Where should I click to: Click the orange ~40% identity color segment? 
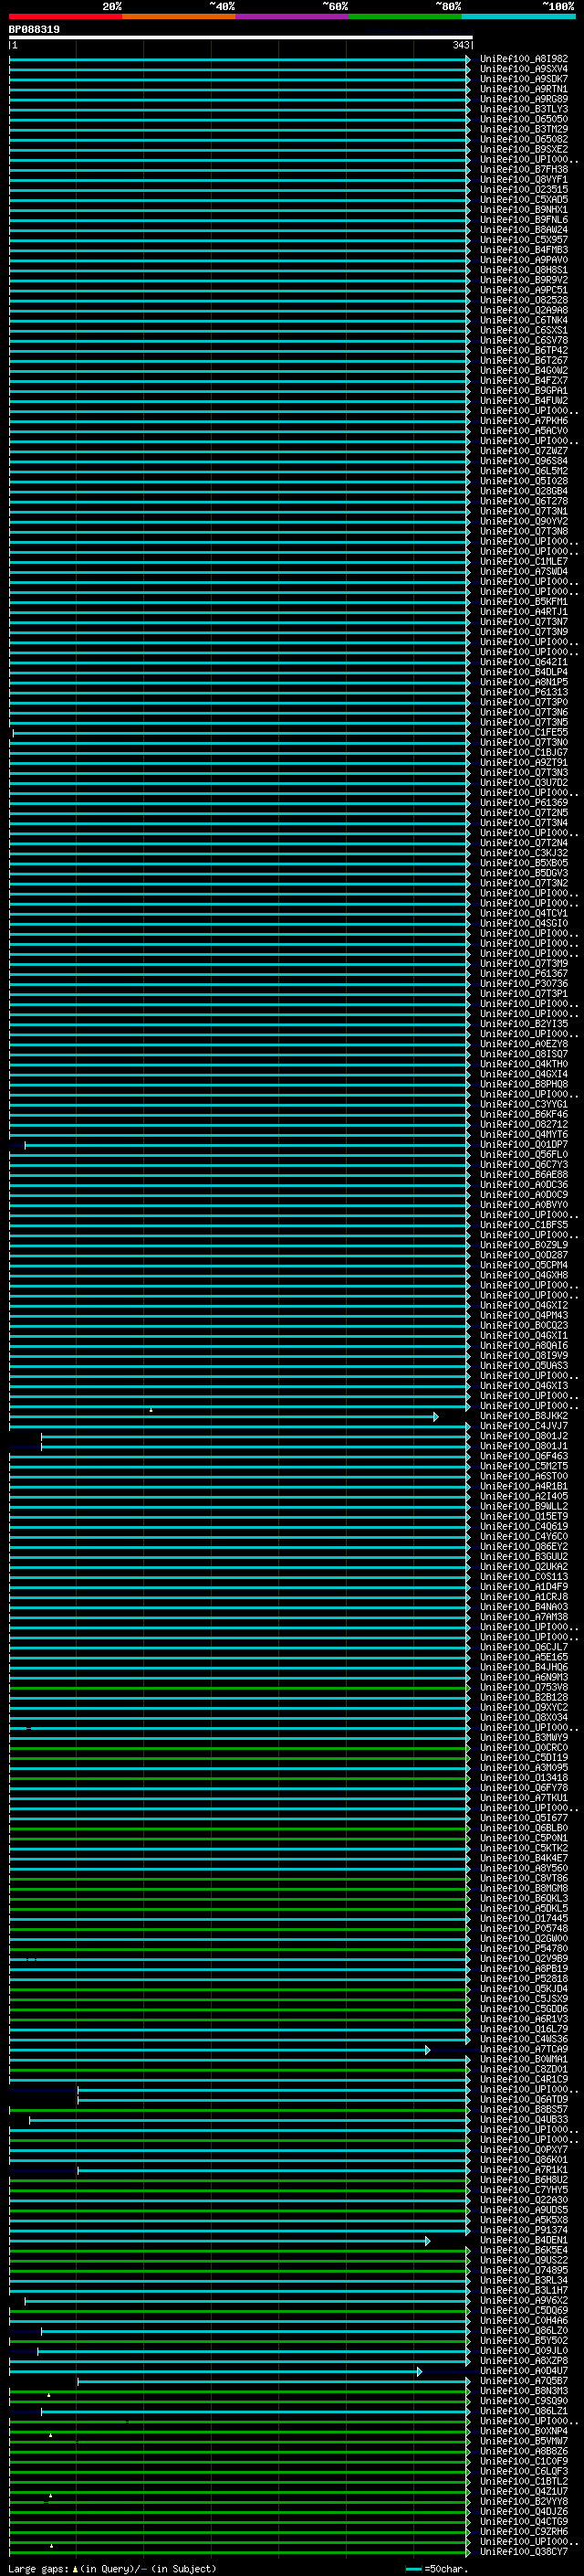tap(179, 16)
